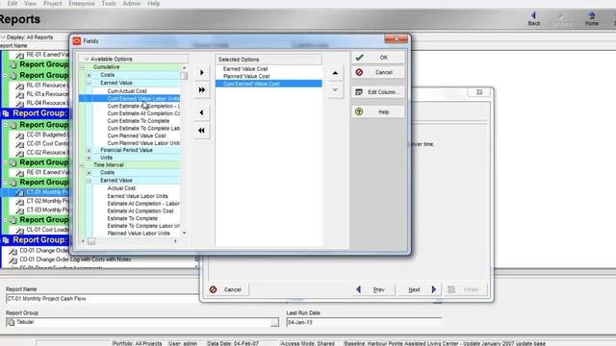Click Next in report wizard
616x346 pixels.
pos(421,290)
